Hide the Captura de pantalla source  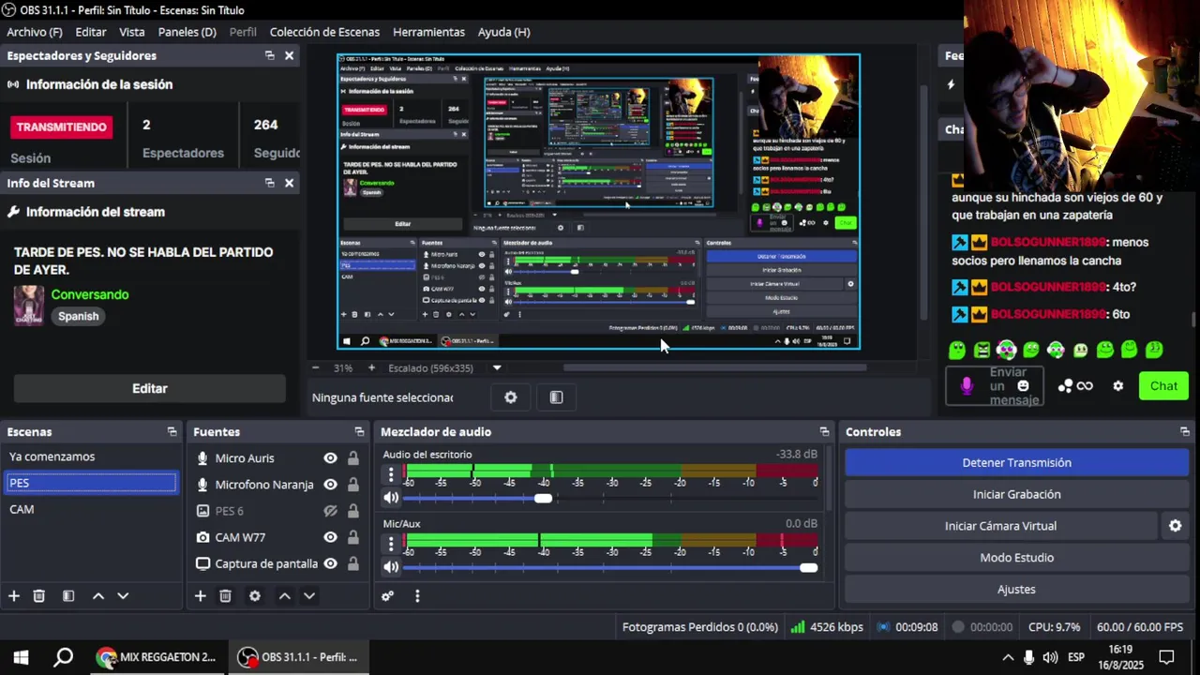click(x=330, y=563)
